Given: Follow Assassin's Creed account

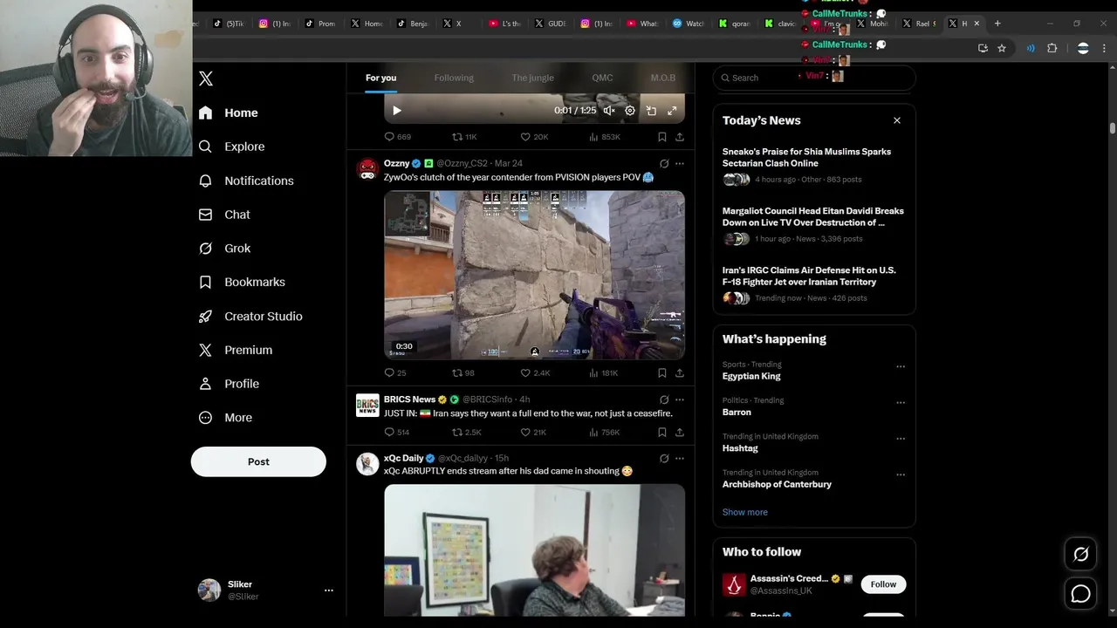Looking at the screenshot, I should [x=883, y=584].
